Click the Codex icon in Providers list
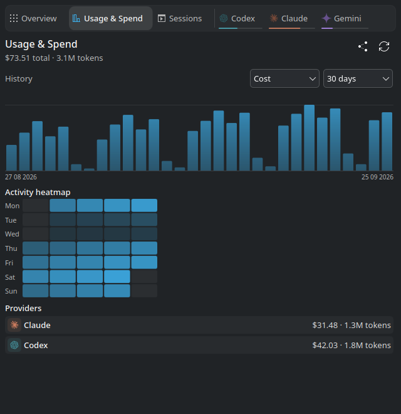This screenshot has width=401, height=414. [14, 345]
